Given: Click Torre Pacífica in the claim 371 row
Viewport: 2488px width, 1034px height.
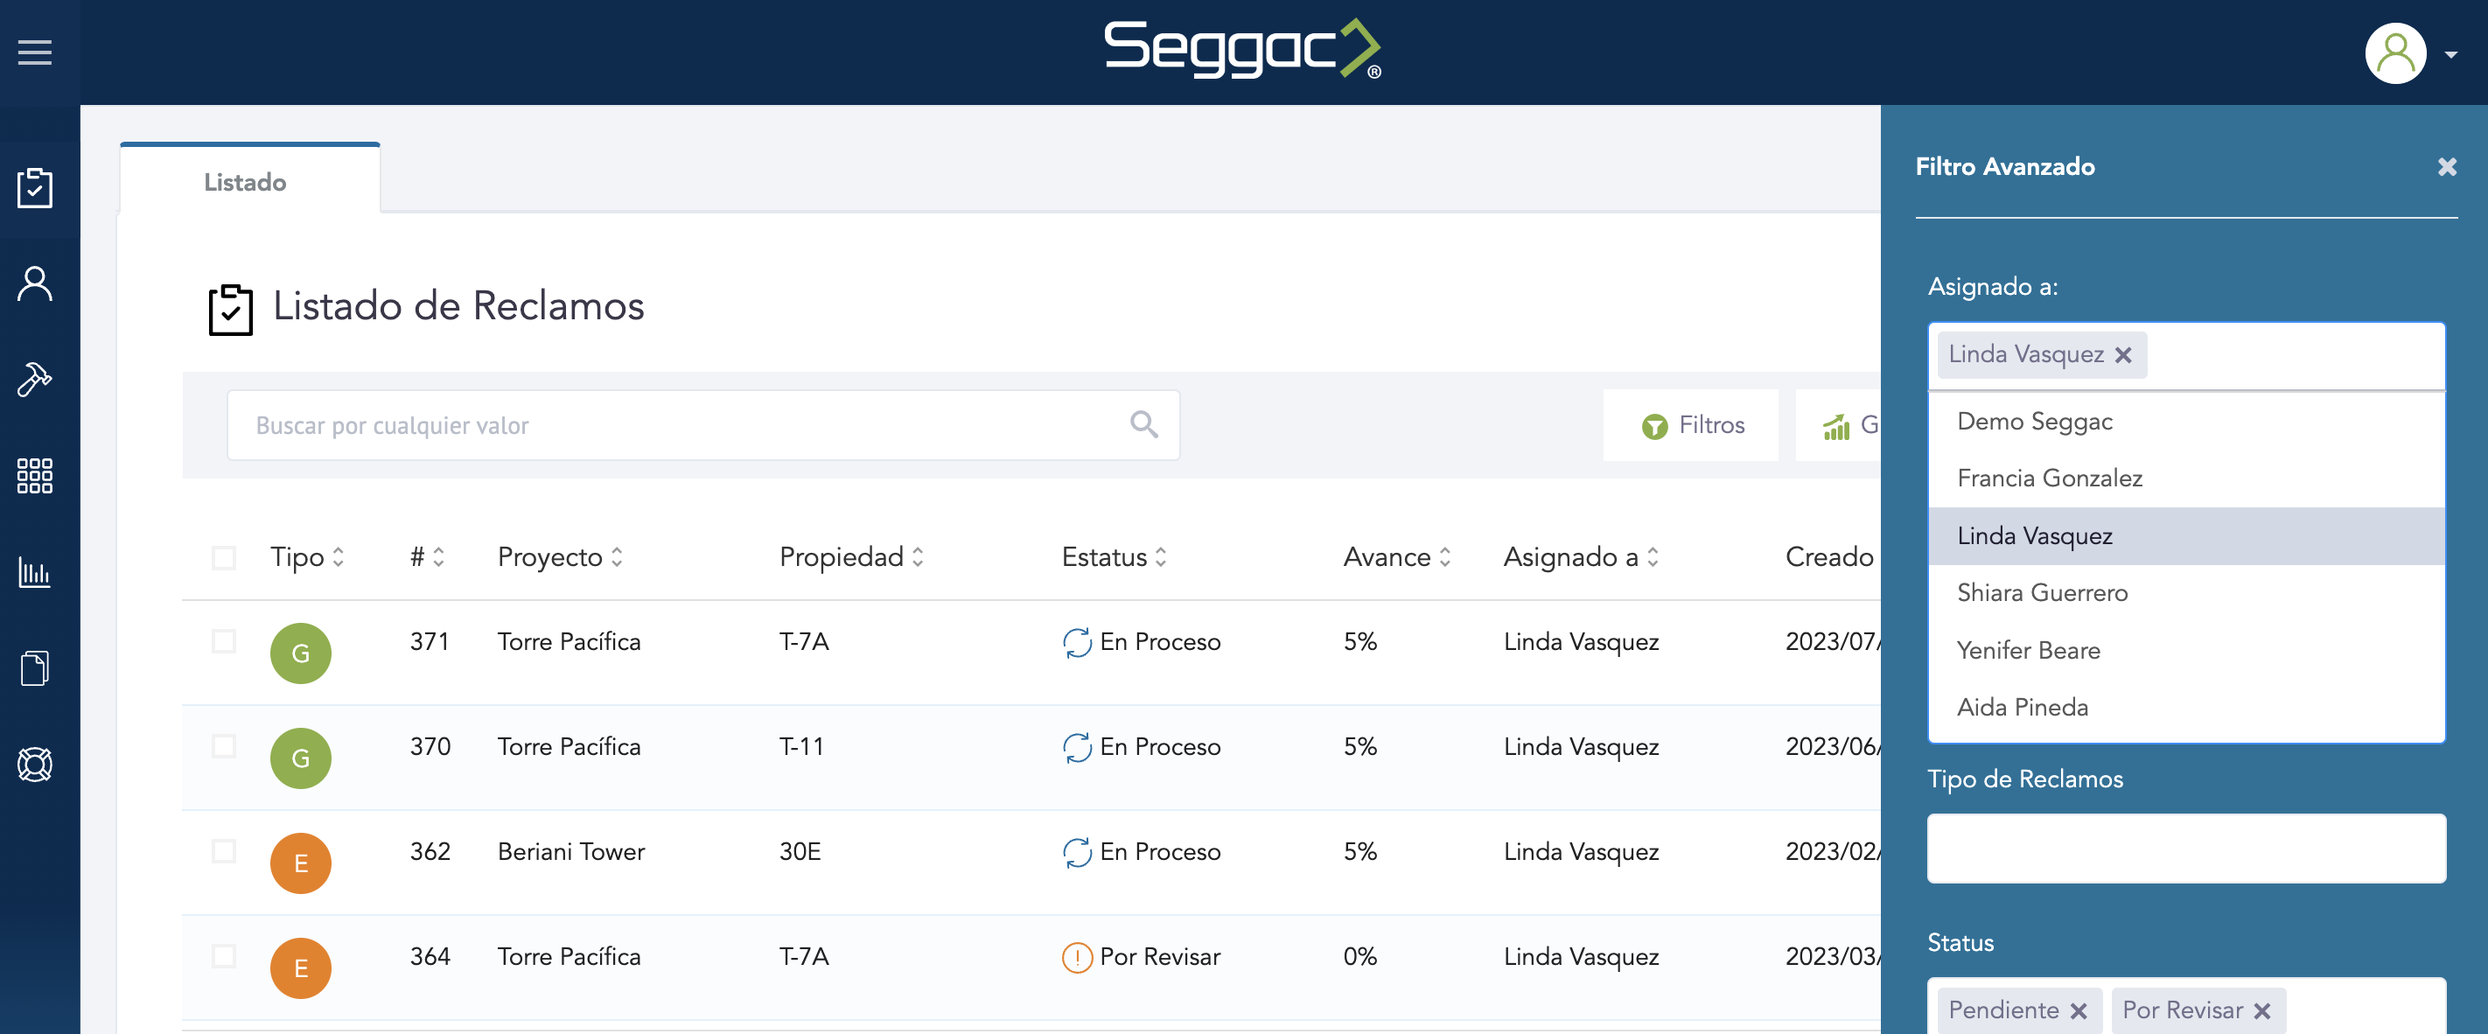Looking at the screenshot, I should (x=568, y=642).
